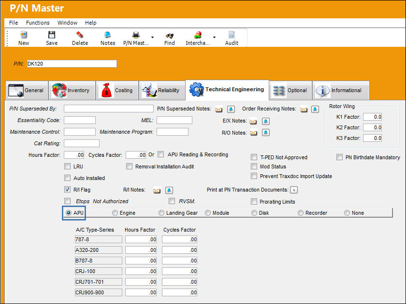Enable the Auto Installed checkbox
Screen dimensions: 406x304
coord(67,178)
